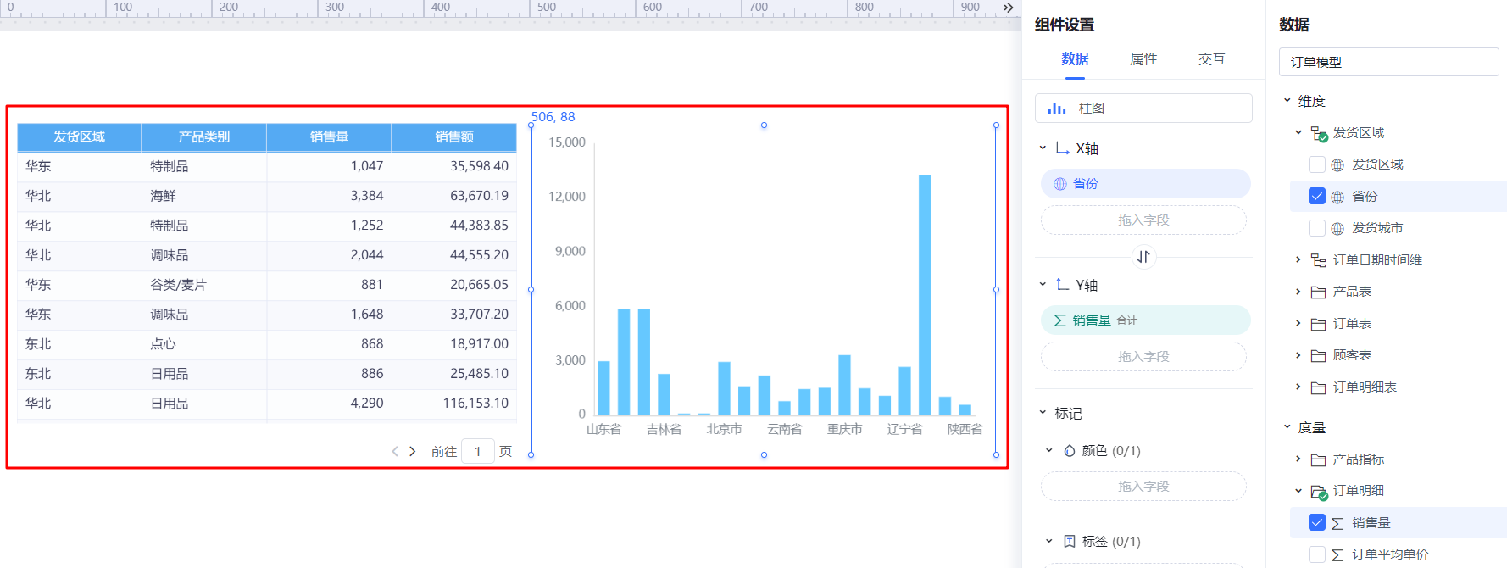
Task: Switch to the 交互 tab
Action: pyautogui.click(x=1212, y=59)
